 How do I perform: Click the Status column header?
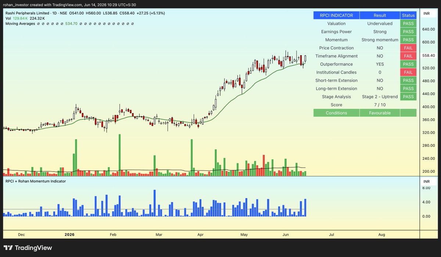pos(408,15)
